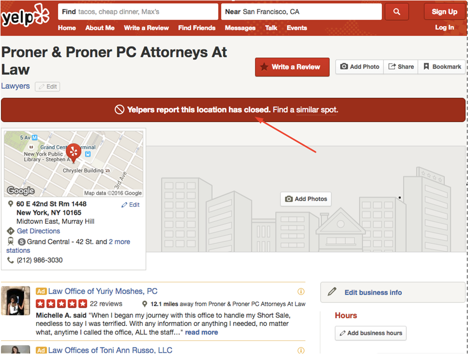Viewport: 468px width, 354px height.
Task: Go to Events in navigation bar
Action: [297, 28]
